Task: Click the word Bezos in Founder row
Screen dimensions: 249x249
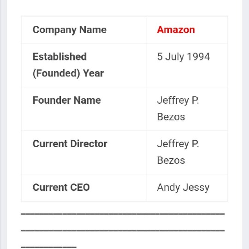Action: (x=171, y=117)
